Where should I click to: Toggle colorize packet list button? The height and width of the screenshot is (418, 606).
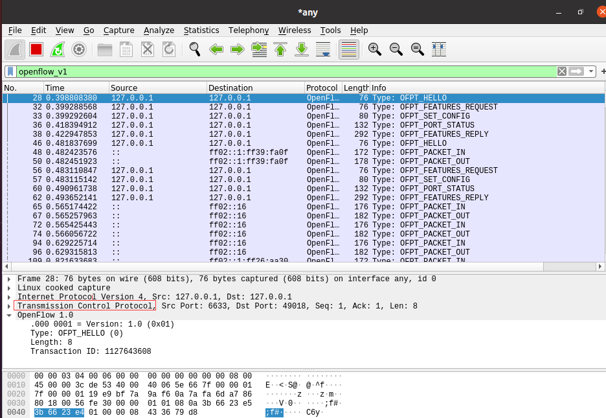[348, 49]
